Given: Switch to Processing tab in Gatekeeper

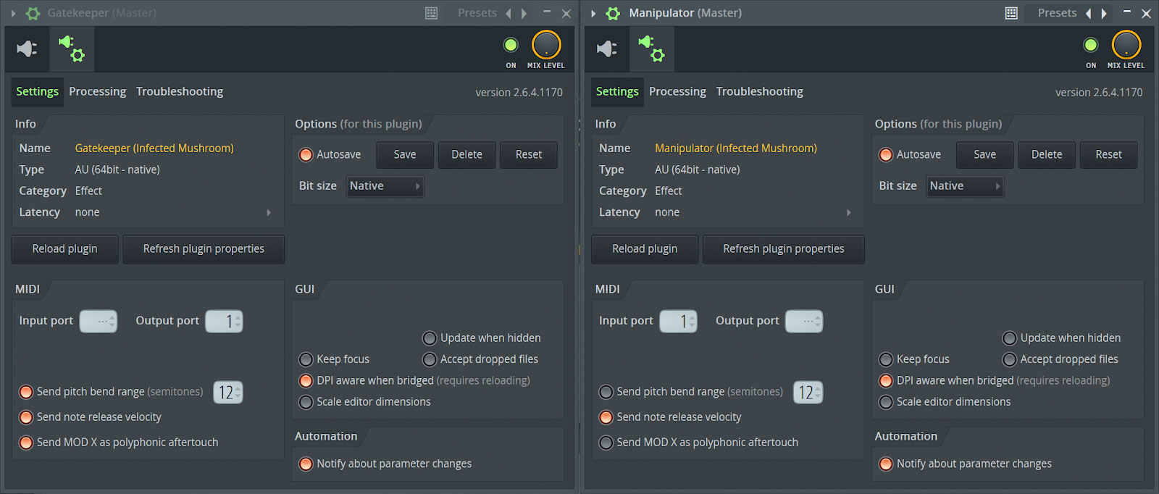Looking at the screenshot, I should 97,91.
